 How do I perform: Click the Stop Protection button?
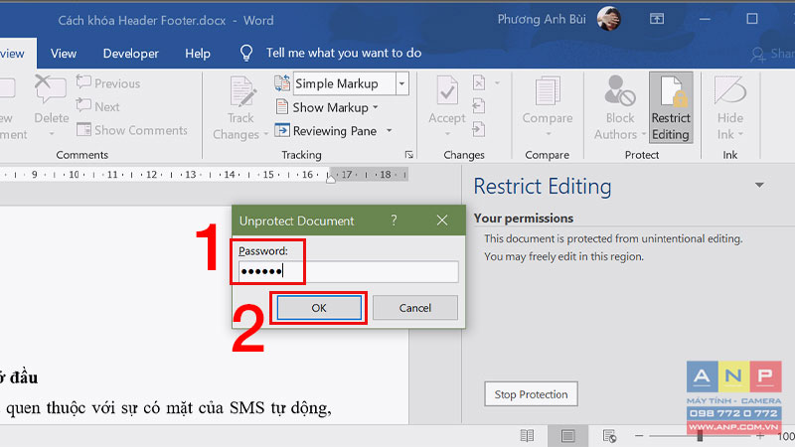(531, 393)
